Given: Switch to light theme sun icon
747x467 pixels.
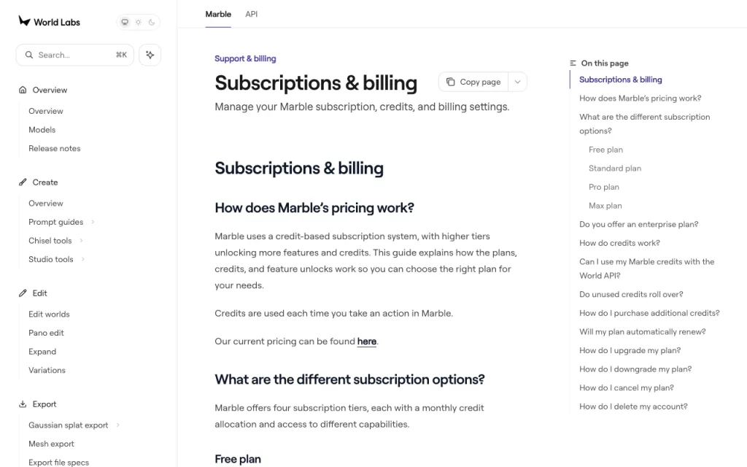Looking at the screenshot, I should pos(138,22).
